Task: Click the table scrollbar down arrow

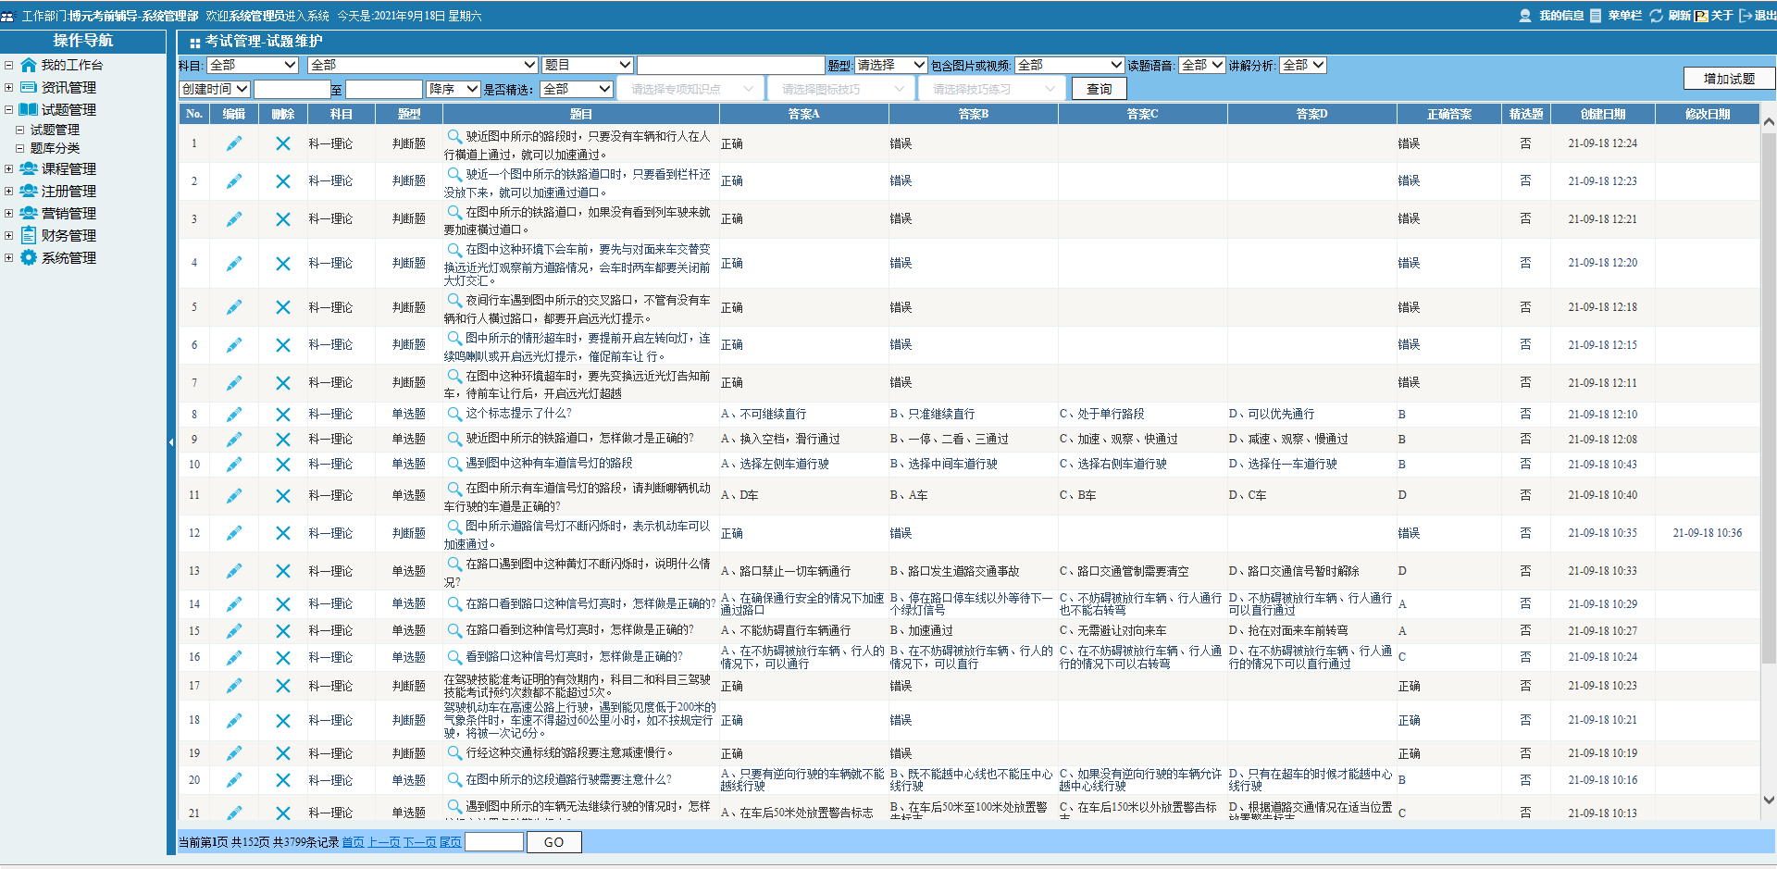Action: (x=1769, y=801)
